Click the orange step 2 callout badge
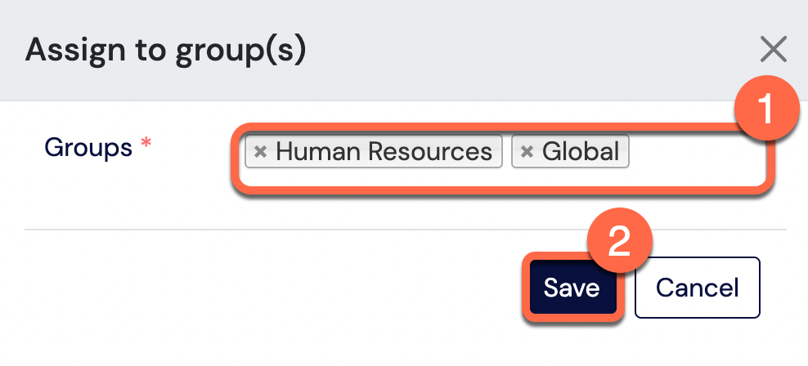Image resolution: width=808 pixels, height=366 pixels. pos(620,240)
